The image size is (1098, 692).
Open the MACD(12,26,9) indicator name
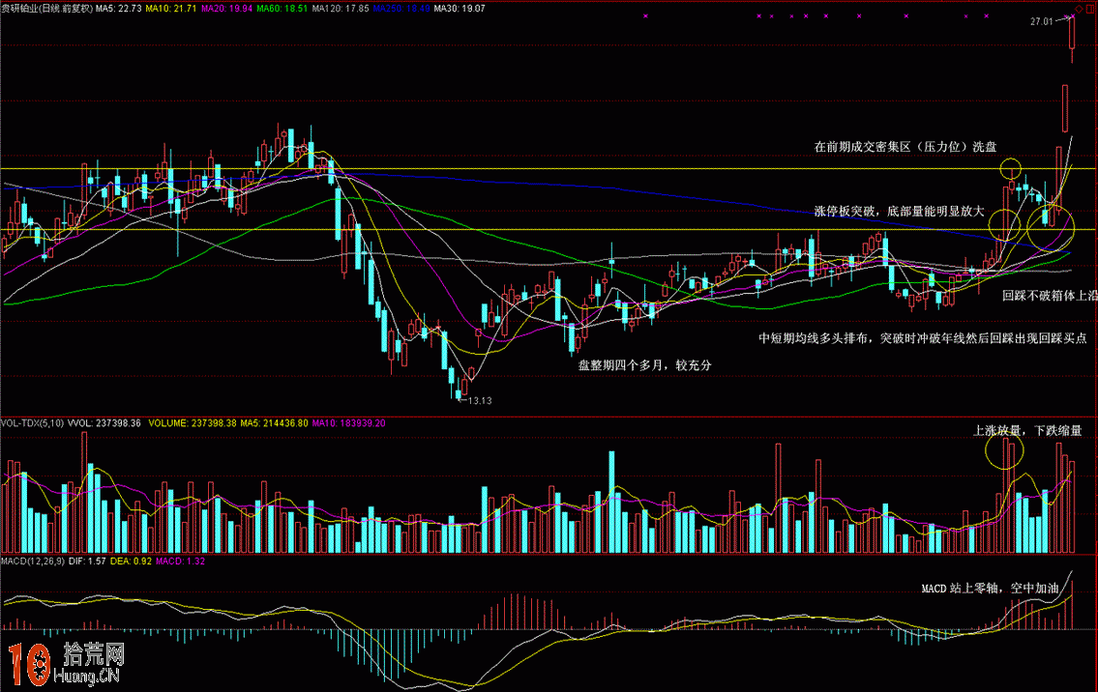point(33,562)
